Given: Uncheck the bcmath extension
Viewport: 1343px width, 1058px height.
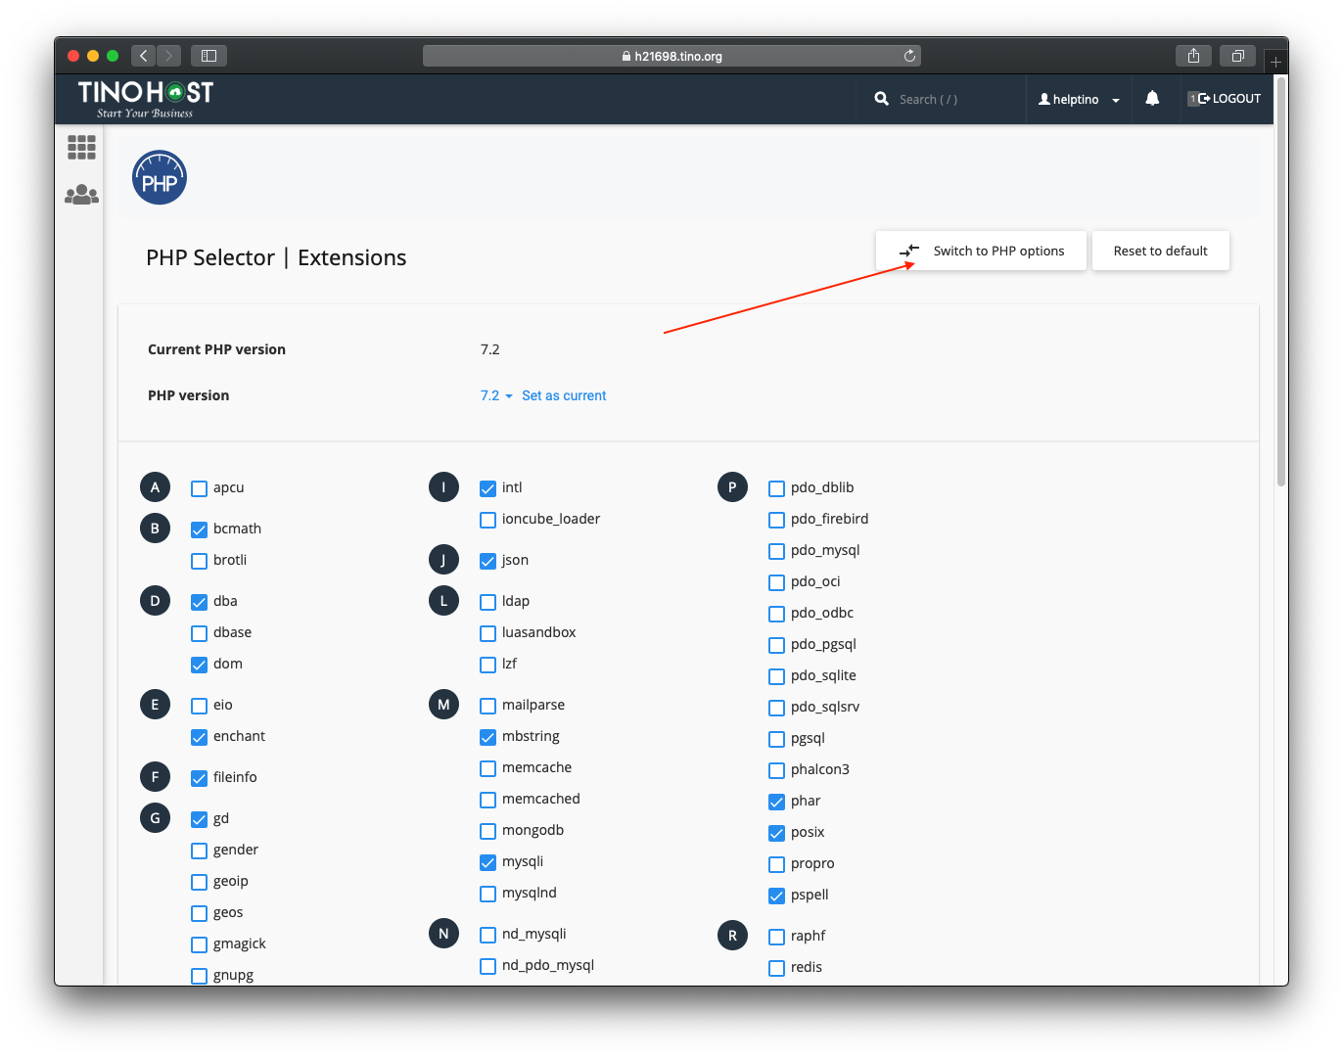Looking at the screenshot, I should click(x=199, y=529).
